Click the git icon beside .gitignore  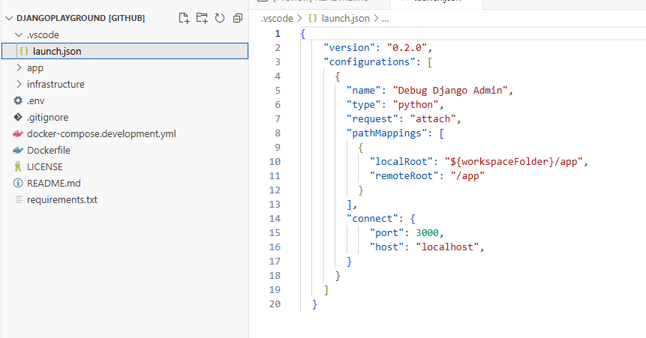click(x=18, y=117)
